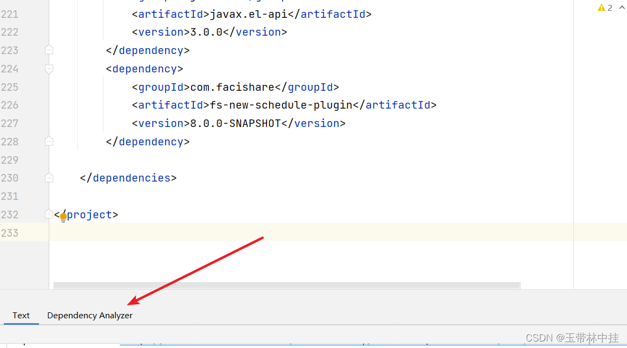The width and height of the screenshot is (627, 348).
Task: Click the yellow intention bulb at line 232
Action: point(63,217)
